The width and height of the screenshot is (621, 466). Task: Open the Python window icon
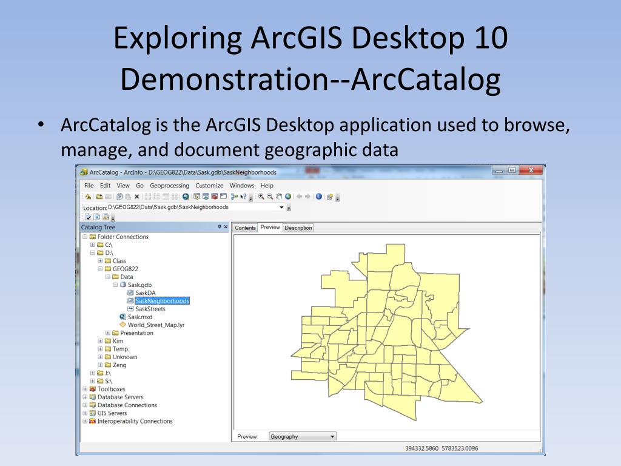coord(223,197)
